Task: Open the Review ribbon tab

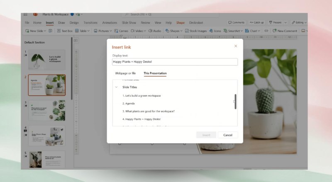Action: (x=145, y=23)
